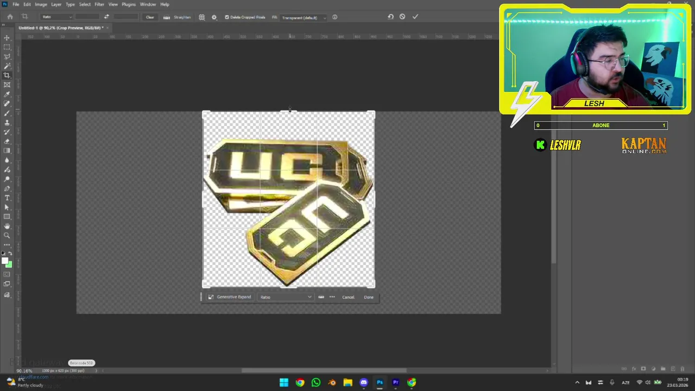Select the Hand tool

[x=7, y=226]
